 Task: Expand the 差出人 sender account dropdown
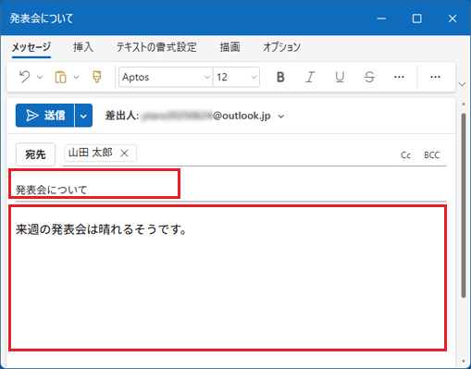tap(281, 117)
